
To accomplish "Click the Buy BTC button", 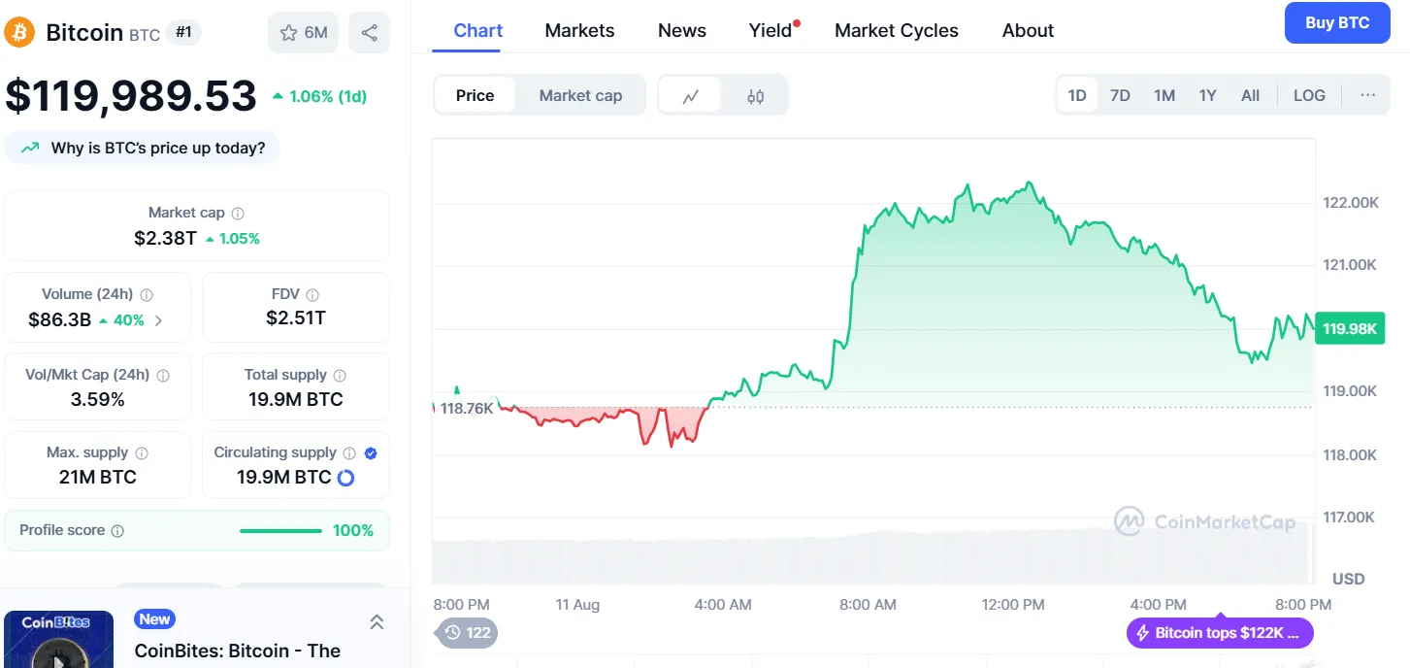I will pos(1336,23).
